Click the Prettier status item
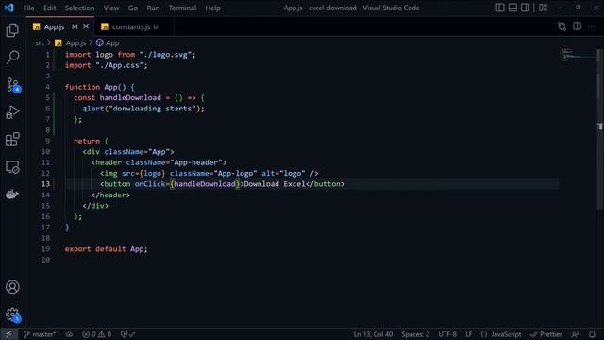Image resolution: width=604 pixels, height=340 pixels. click(x=546, y=334)
